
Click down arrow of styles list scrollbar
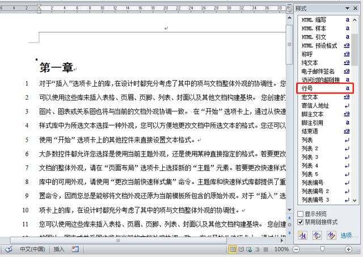pyautogui.click(x=354, y=200)
